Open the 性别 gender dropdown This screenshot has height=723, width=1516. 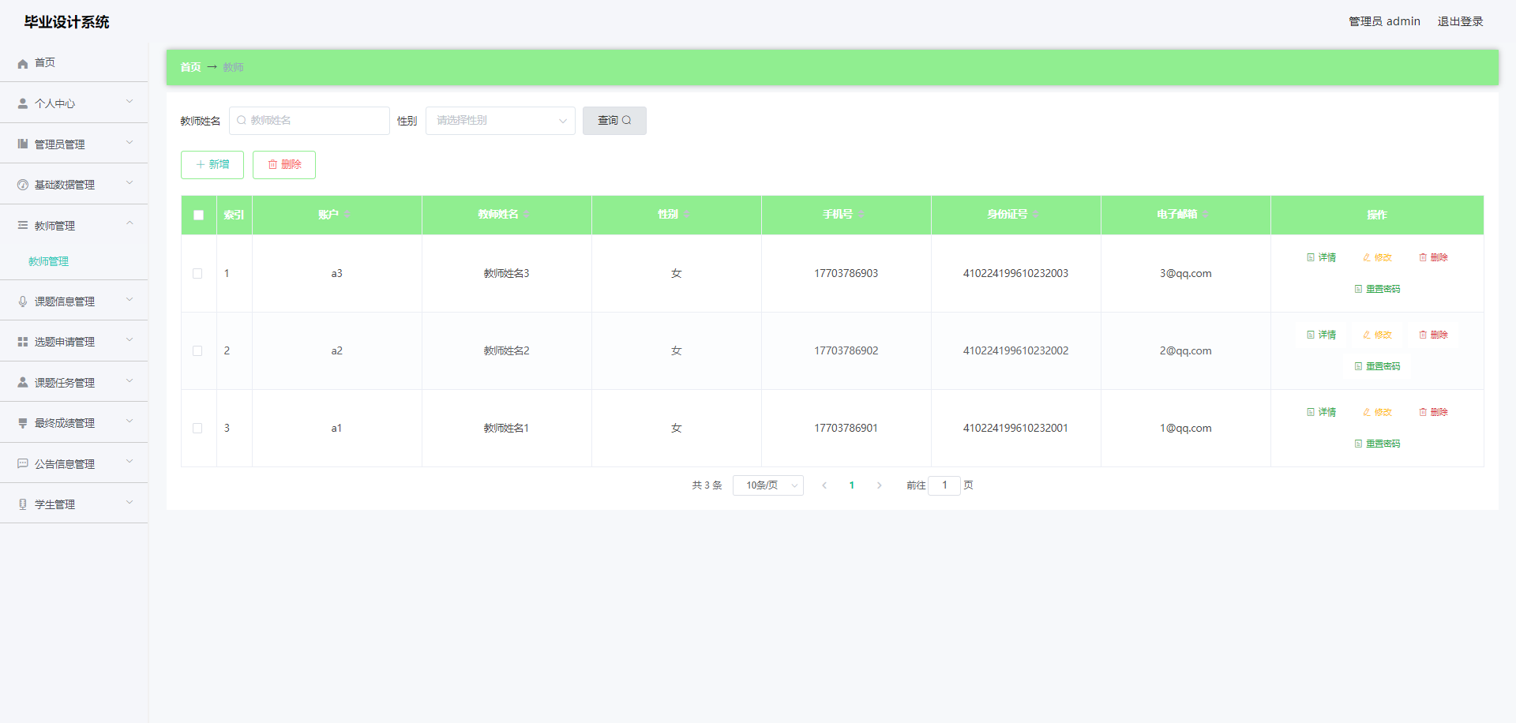coord(501,121)
